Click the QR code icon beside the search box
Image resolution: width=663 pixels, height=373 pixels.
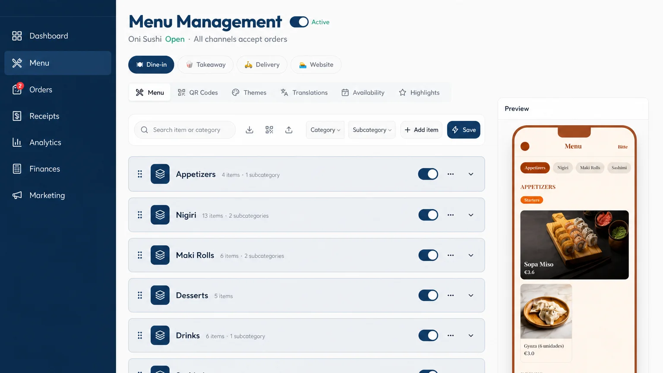269,130
